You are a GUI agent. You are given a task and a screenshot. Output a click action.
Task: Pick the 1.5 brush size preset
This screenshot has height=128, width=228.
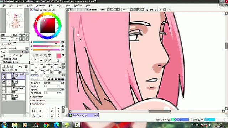point(52,110)
